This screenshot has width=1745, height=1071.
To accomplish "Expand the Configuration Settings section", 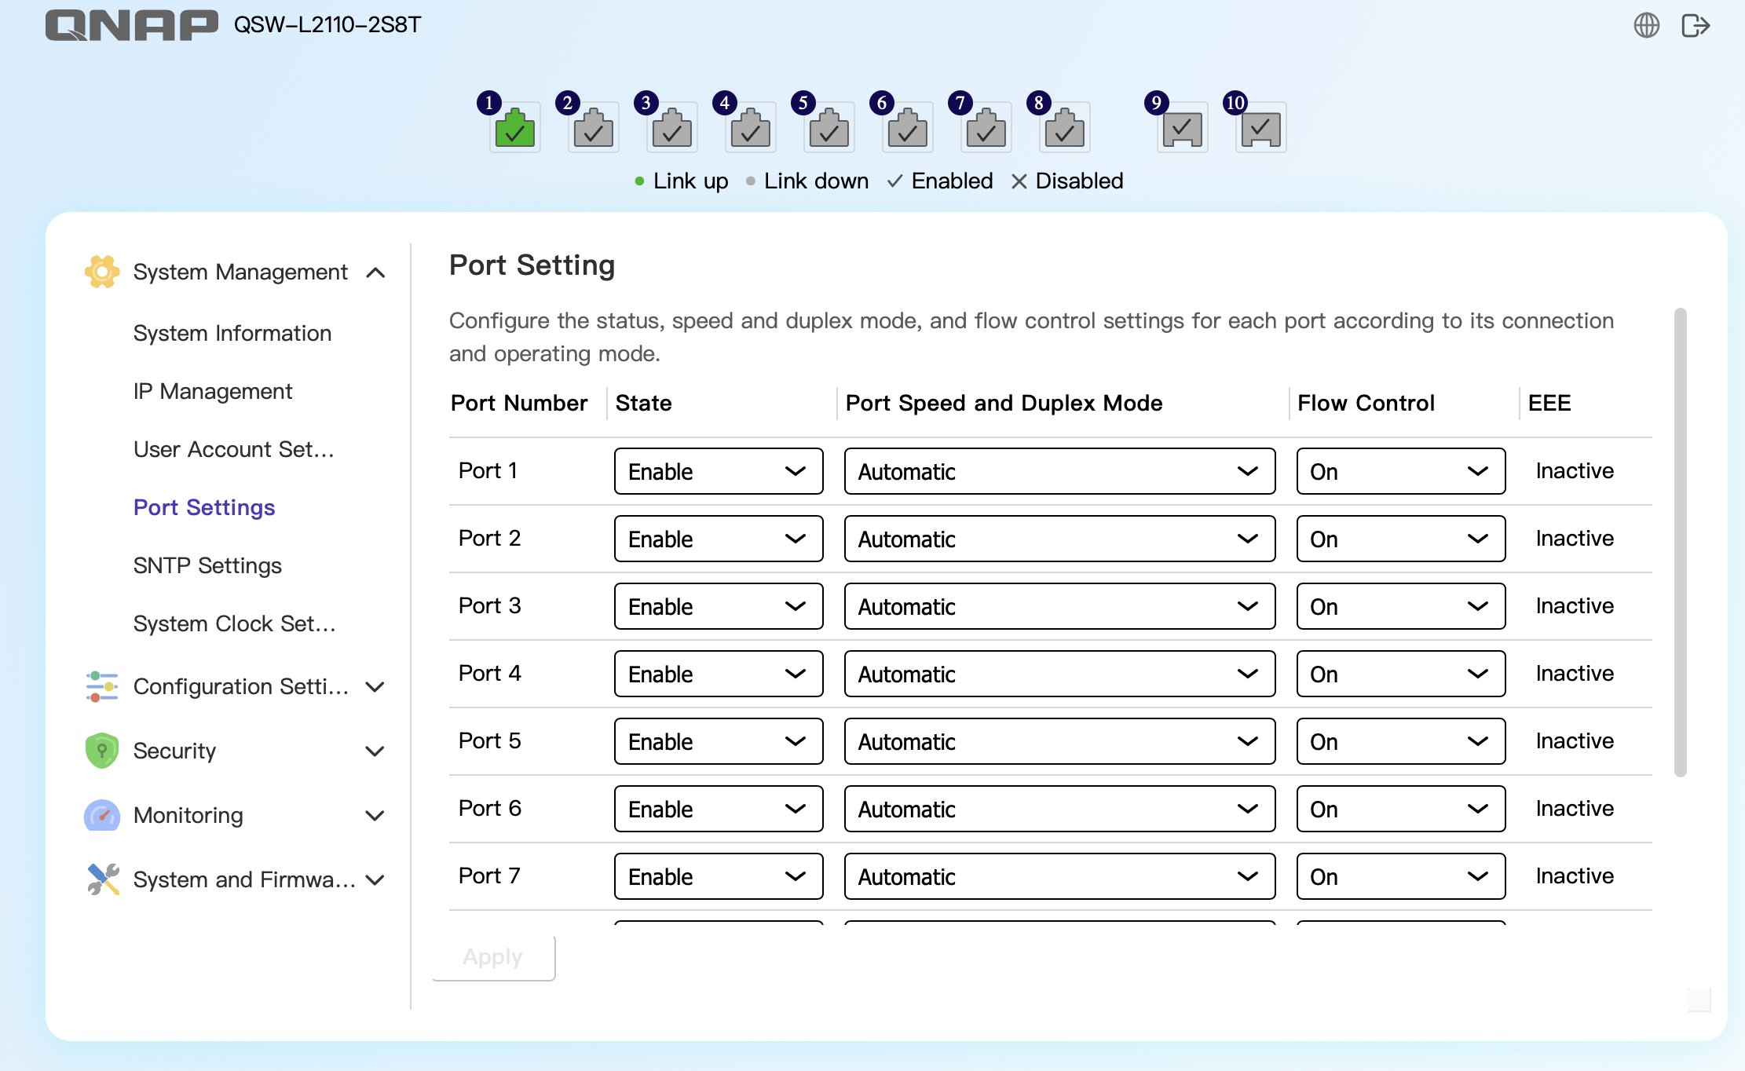I will [x=376, y=687].
